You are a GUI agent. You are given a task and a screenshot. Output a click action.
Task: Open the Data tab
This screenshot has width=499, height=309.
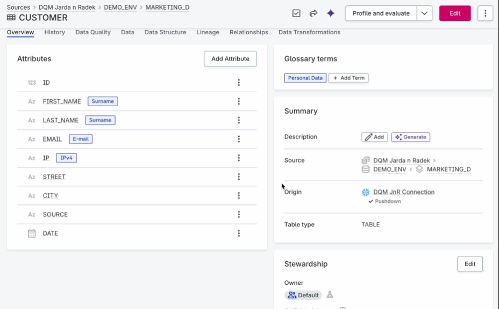click(x=127, y=32)
